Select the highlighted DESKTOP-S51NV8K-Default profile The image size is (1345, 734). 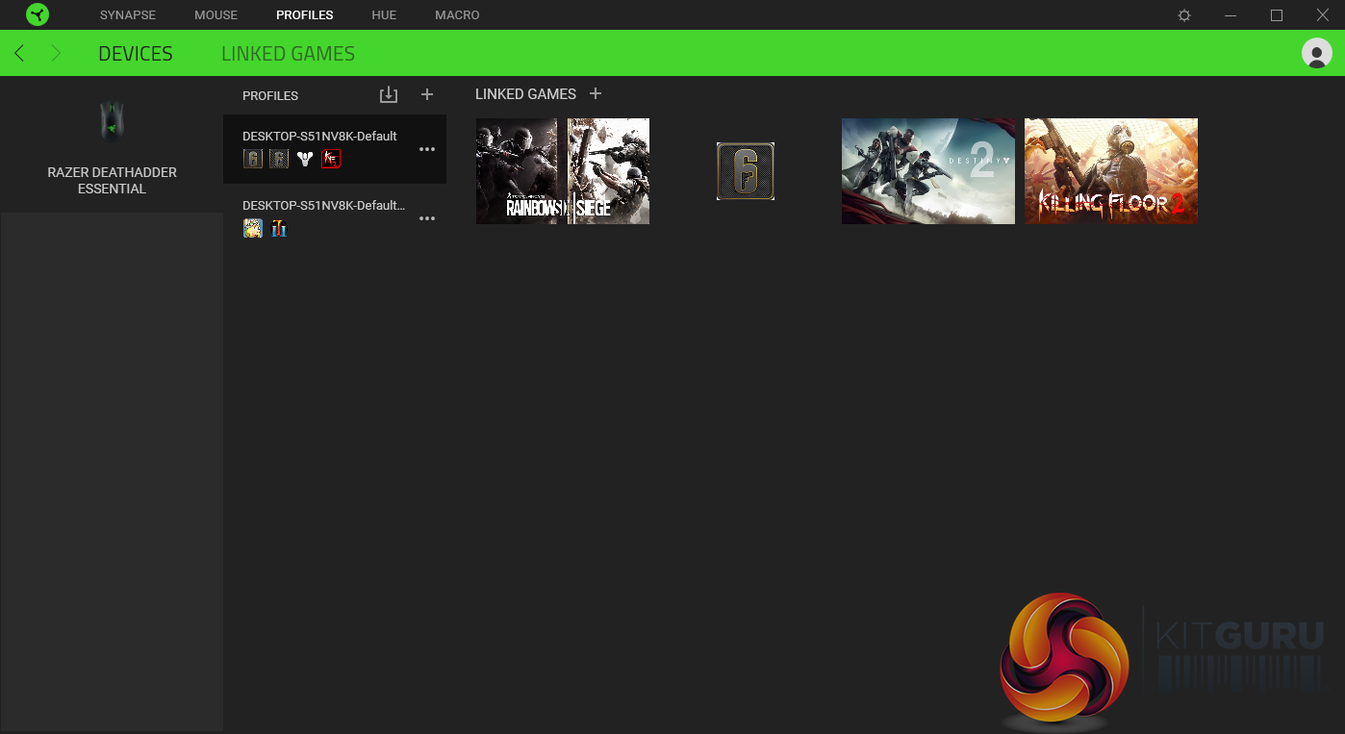tap(335, 149)
